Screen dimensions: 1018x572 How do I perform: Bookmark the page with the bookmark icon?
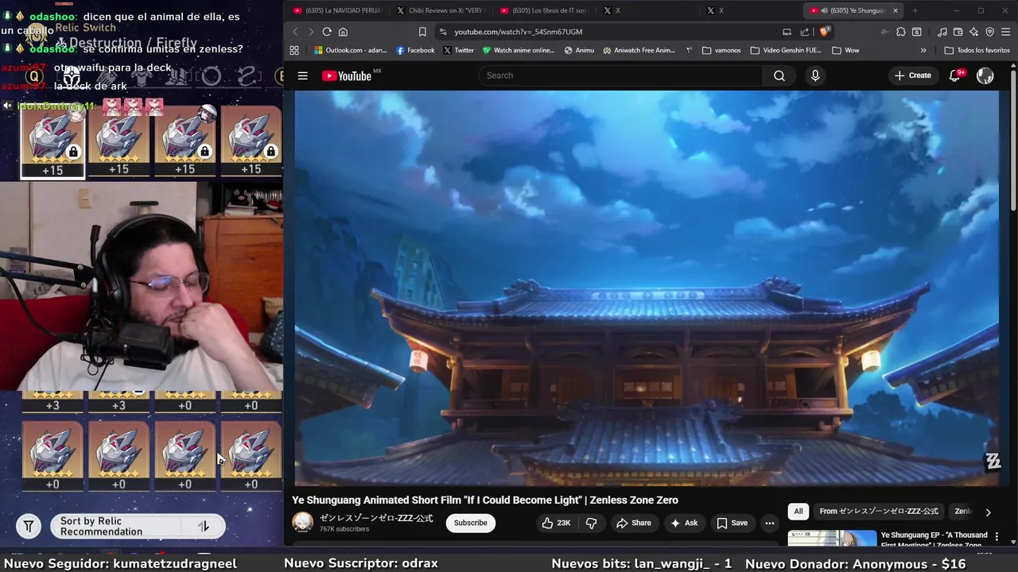422,32
